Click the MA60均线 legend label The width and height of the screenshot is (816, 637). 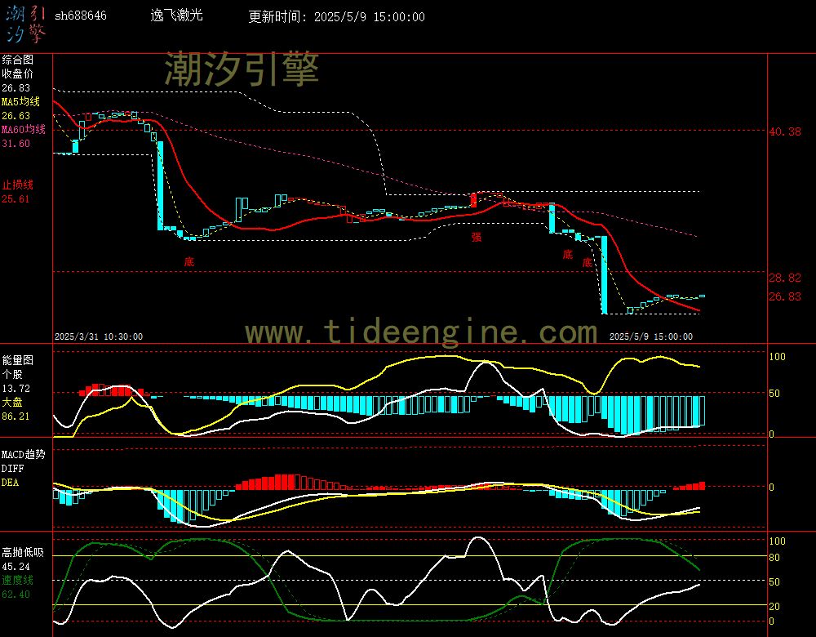[24, 129]
